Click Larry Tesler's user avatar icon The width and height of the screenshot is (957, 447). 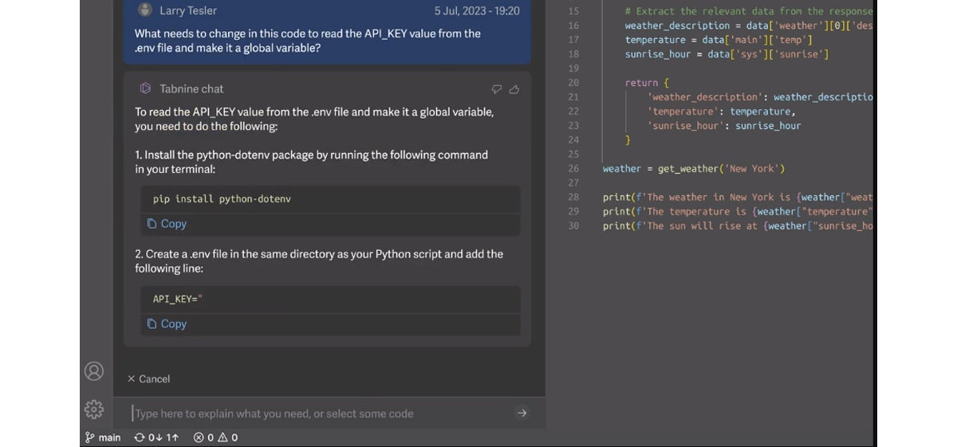(145, 10)
